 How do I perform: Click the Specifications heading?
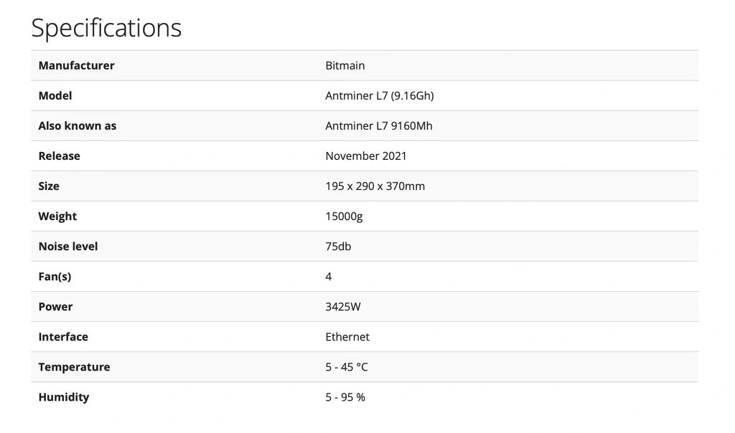click(106, 28)
